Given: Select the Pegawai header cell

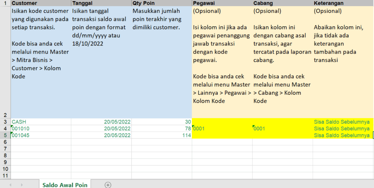Looking at the screenshot, I should [222, 3].
